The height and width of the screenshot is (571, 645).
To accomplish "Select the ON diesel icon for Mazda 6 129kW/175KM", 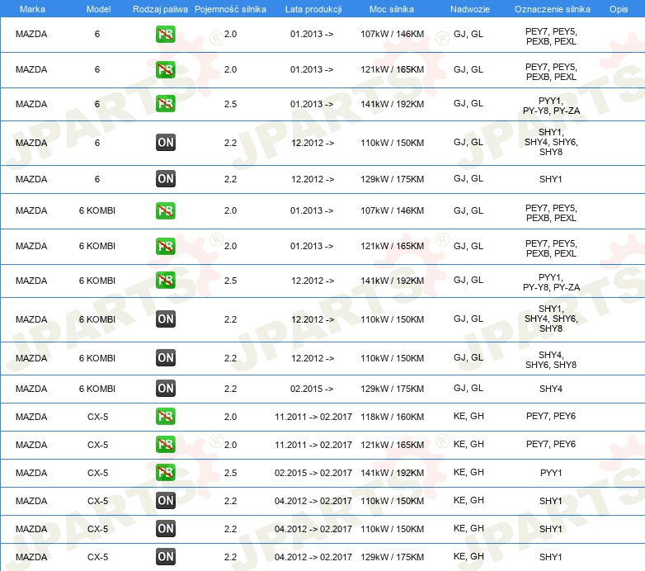I will (x=165, y=178).
